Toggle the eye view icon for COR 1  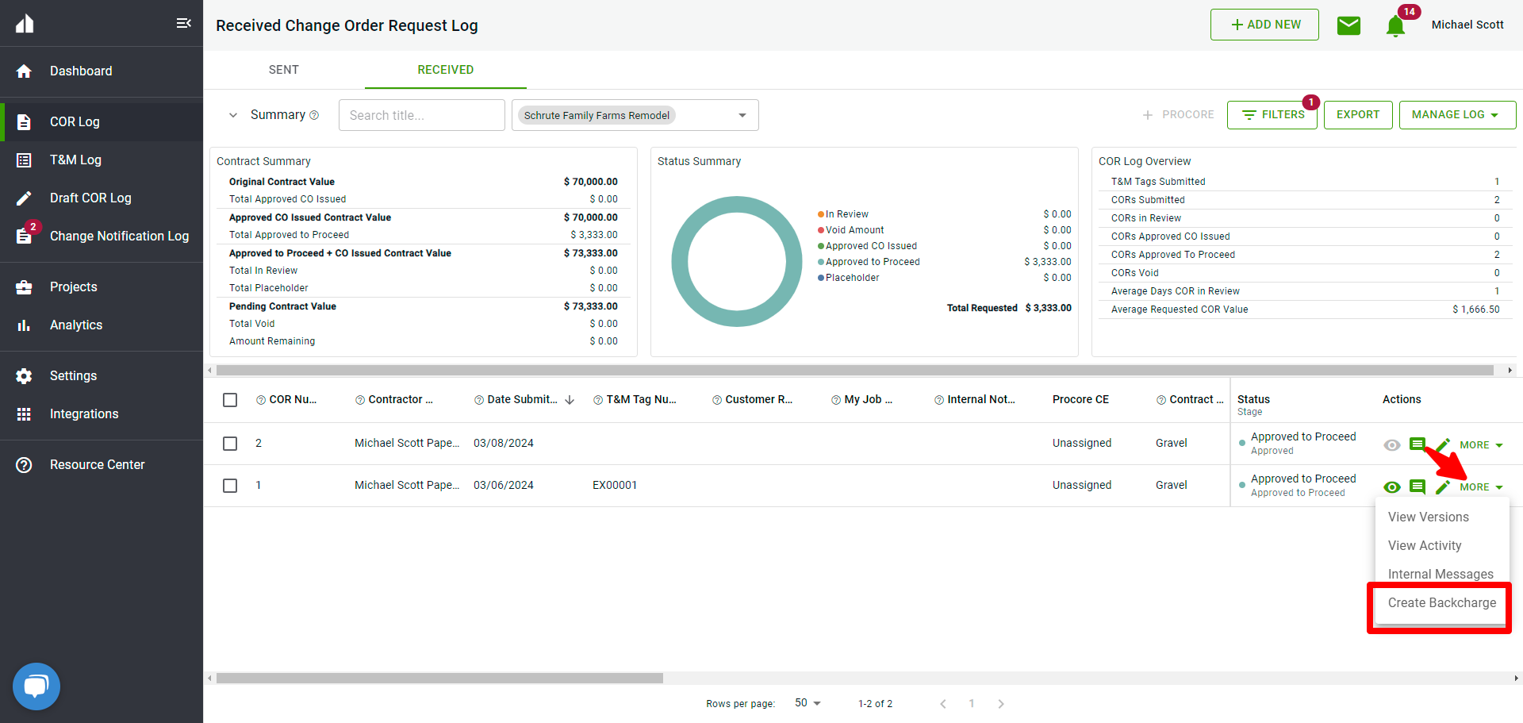point(1392,487)
